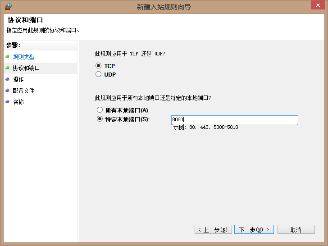Image resolution: width=328 pixels, height=246 pixels.
Task: Proceed with 下一步(N) button
Action: click(x=254, y=229)
